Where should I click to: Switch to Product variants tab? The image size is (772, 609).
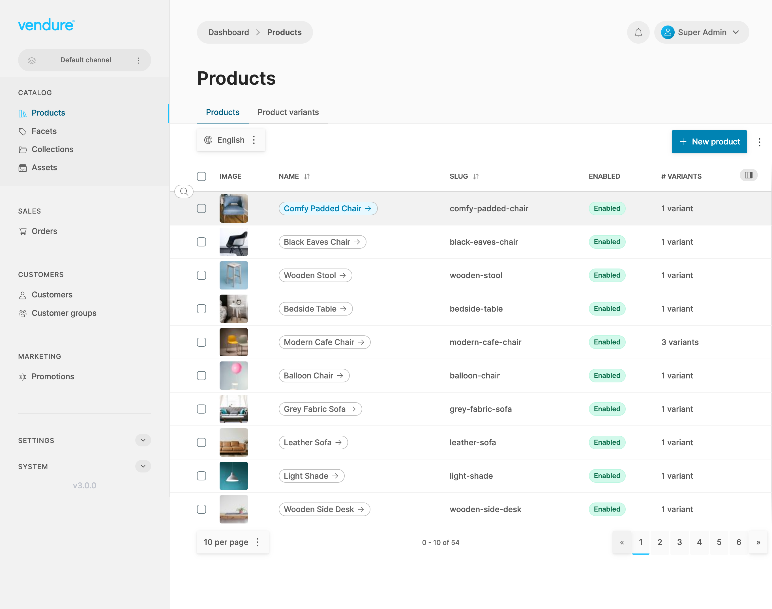click(x=288, y=112)
